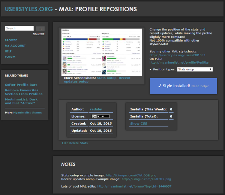
Task: Click the Search input field
Action: pyautogui.click(x=19, y=28)
